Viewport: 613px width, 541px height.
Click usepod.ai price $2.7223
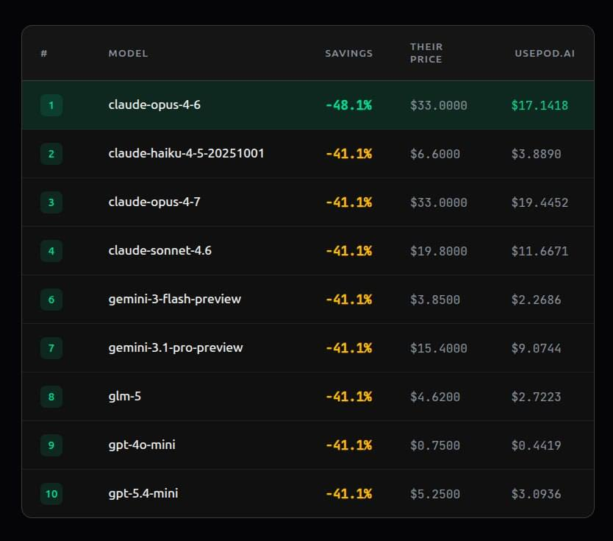[x=537, y=397]
